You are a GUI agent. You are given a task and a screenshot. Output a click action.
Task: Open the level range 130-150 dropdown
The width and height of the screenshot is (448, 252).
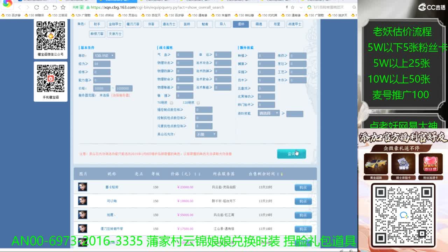(x=104, y=56)
